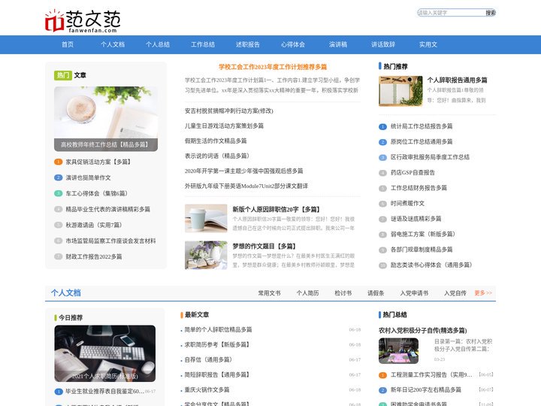The image size is (541, 406).
Task: Click the notebook thumbnail under 热门推荐
Action: point(400,91)
